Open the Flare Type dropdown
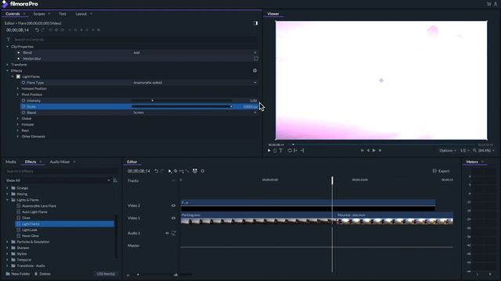The width and height of the screenshot is (501, 281). point(195,83)
